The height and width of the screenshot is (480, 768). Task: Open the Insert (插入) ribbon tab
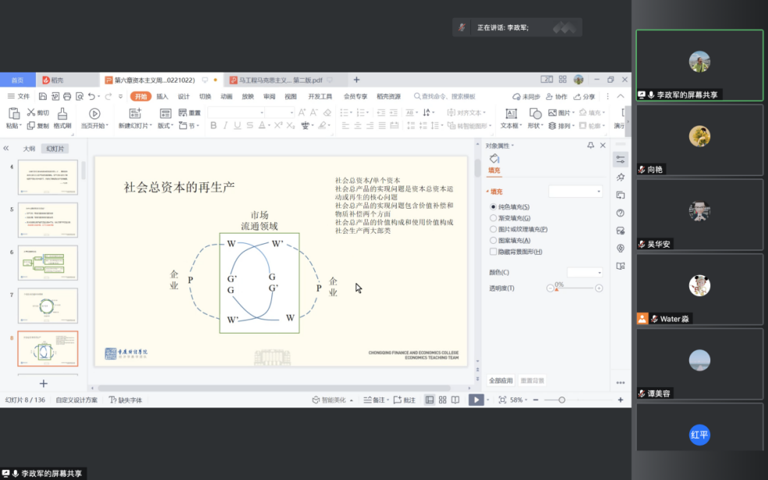162,97
